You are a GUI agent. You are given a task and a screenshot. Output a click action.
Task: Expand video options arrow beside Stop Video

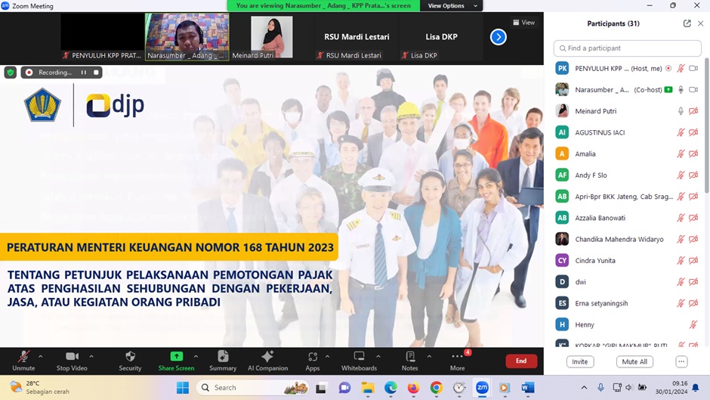(91, 356)
